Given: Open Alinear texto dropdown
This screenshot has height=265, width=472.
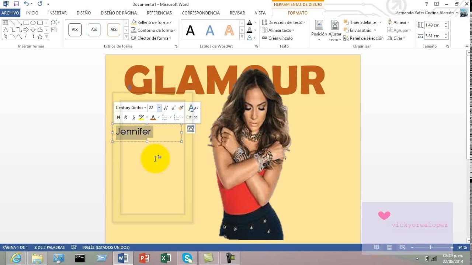Looking at the screenshot, I should [x=278, y=30].
